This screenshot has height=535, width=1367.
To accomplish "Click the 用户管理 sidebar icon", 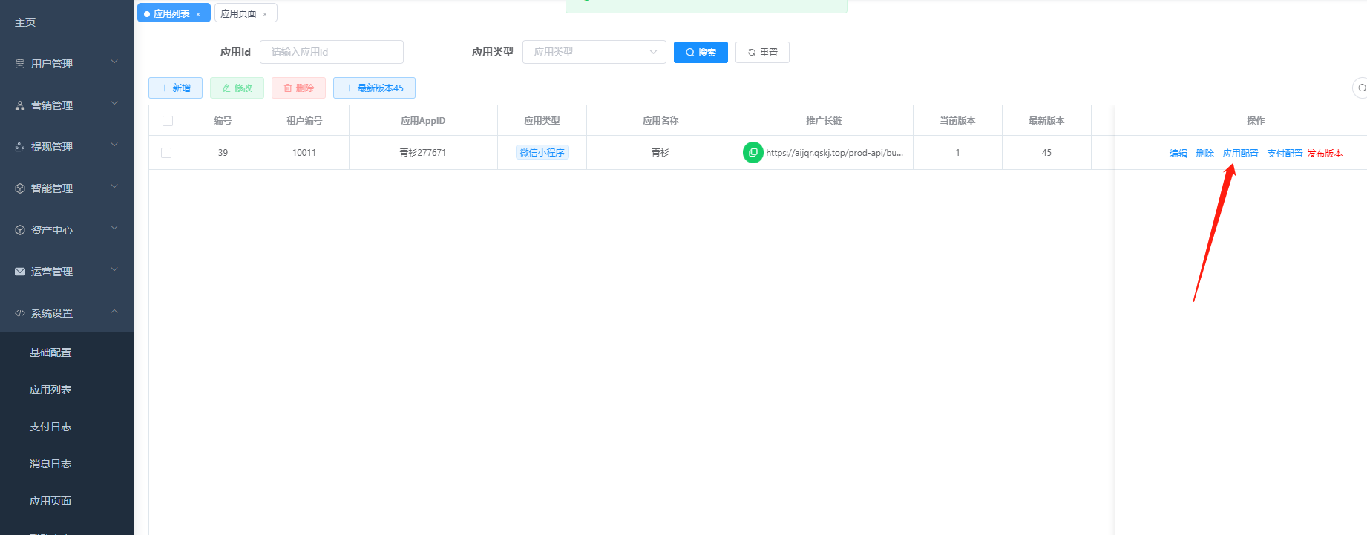I will [x=20, y=64].
